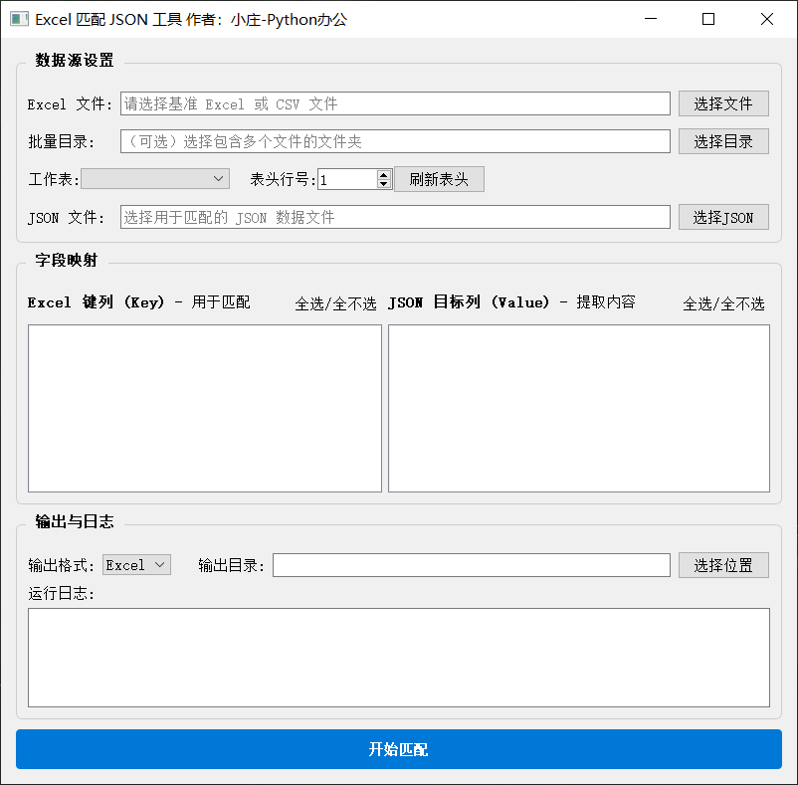This screenshot has height=785, width=798.
Task: Open the 工作表 worksheet dropdown
Action: click(x=154, y=179)
